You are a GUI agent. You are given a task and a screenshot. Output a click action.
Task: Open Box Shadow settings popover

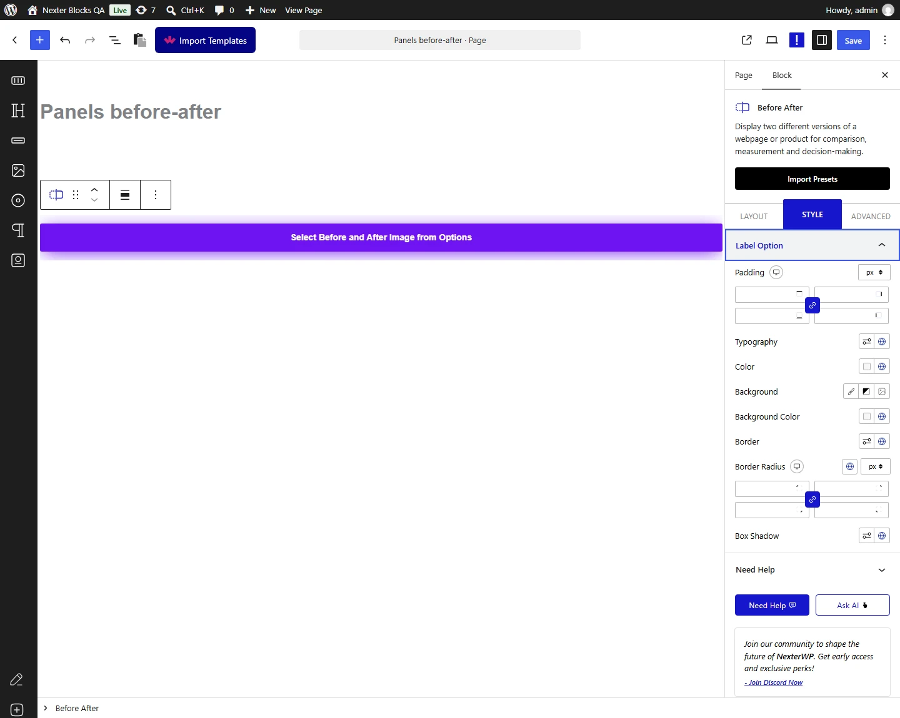pyautogui.click(x=867, y=536)
